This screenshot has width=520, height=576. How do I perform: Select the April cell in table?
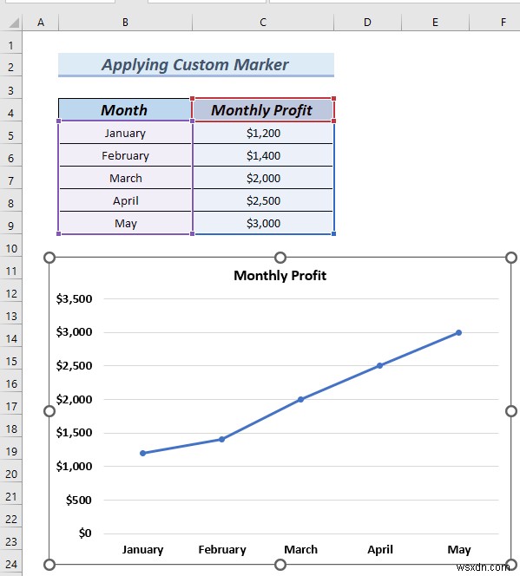point(125,200)
